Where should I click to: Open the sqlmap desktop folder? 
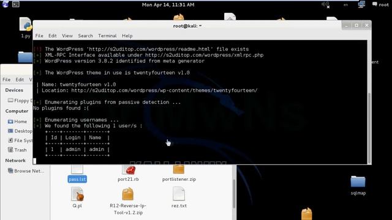pyautogui.click(x=358, y=186)
